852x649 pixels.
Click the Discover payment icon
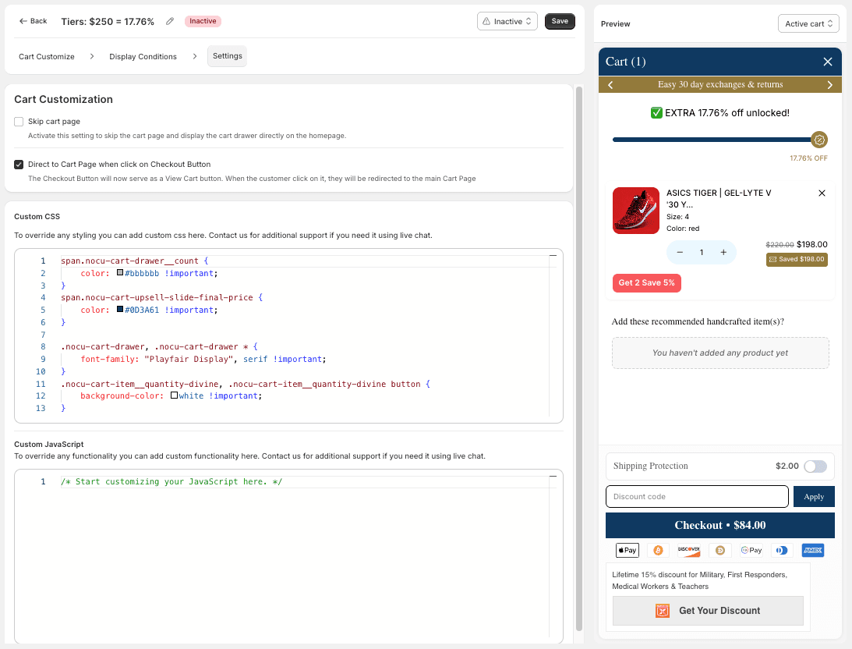688,550
